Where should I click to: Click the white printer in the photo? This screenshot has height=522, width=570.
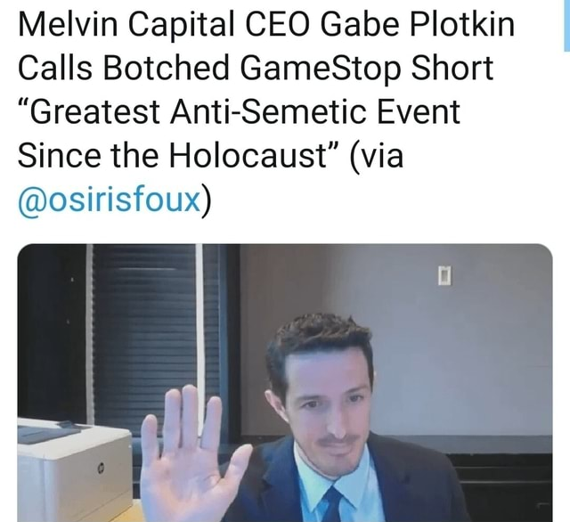pyautogui.click(x=75, y=469)
